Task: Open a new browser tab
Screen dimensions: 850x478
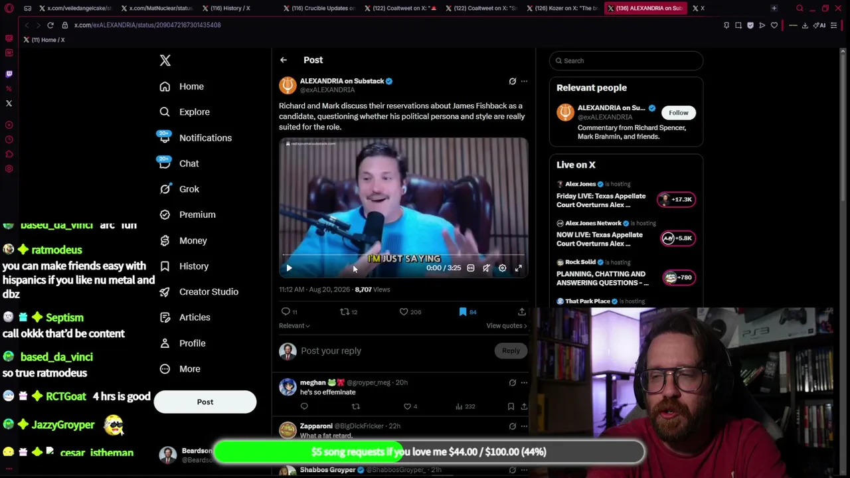Action: coord(774,8)
